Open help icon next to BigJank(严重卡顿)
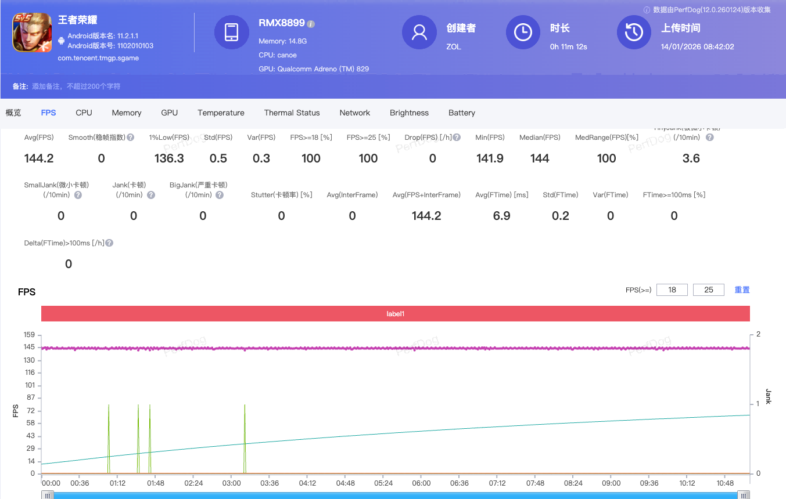 pyautogui.click(x=220, y=195)
